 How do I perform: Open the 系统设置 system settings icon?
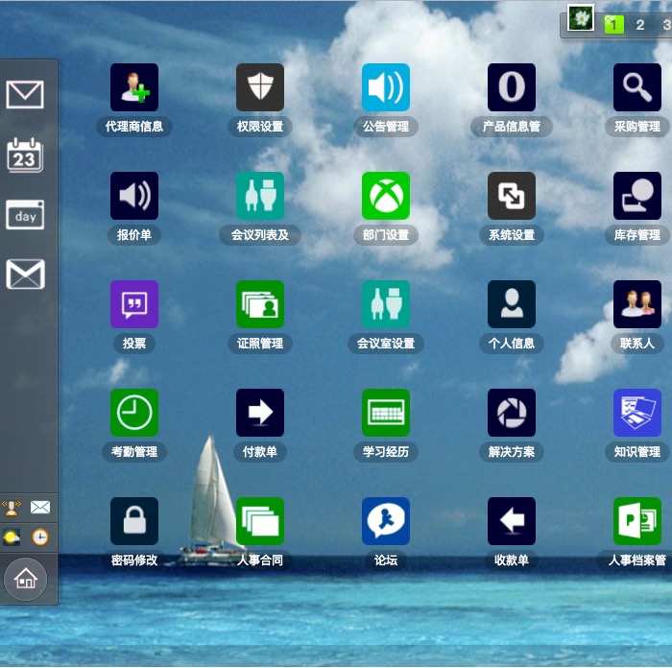[x=512, y=196]
